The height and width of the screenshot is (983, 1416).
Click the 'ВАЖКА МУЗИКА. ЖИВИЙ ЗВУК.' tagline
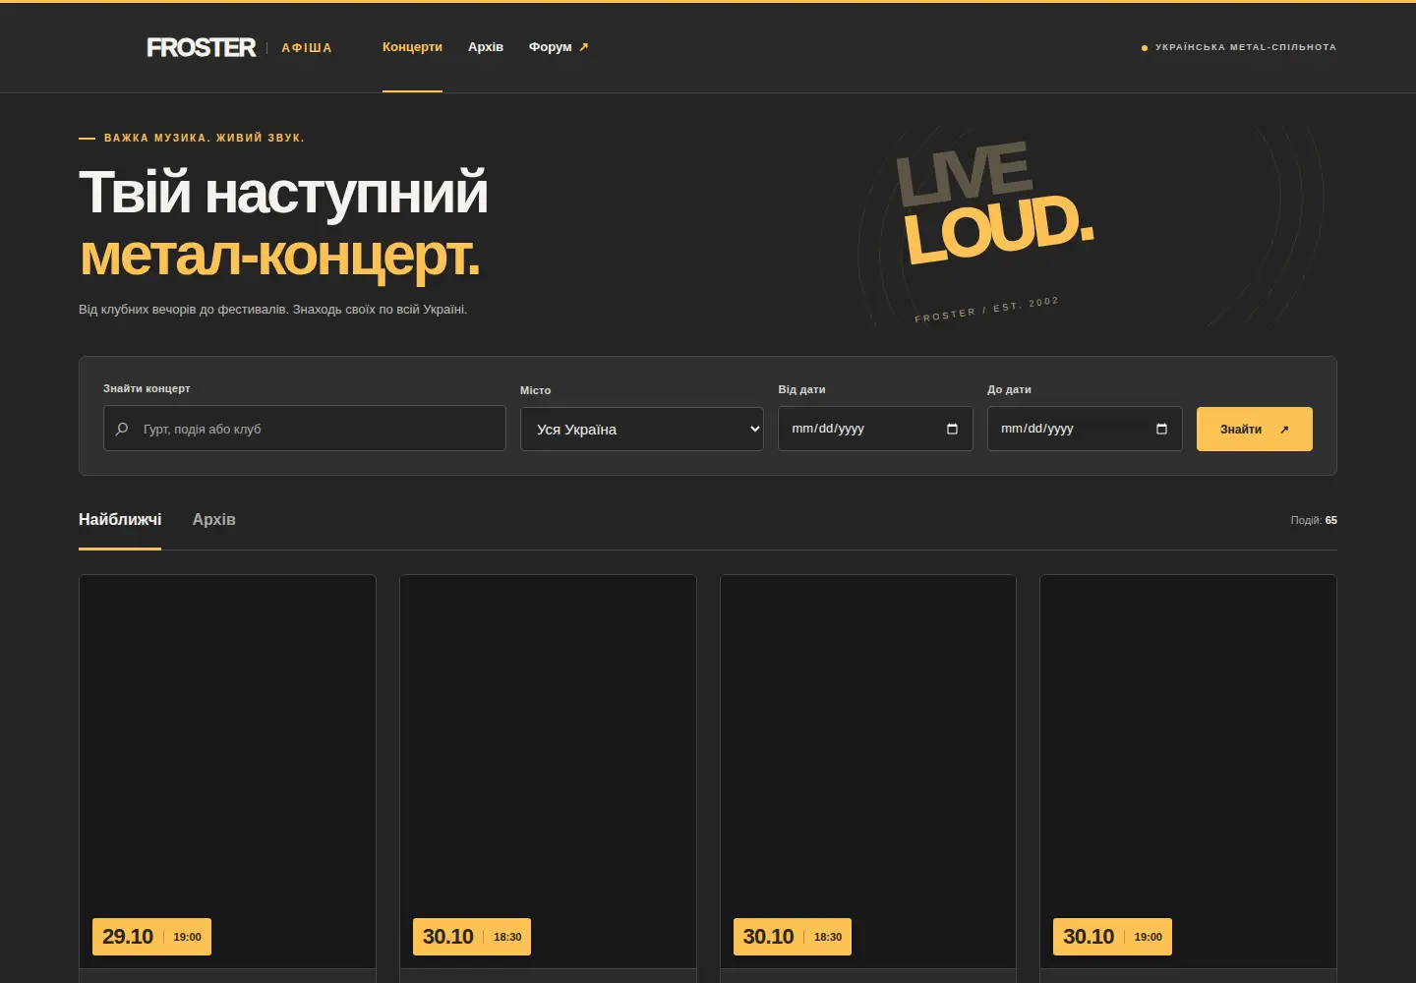point(205,138)
